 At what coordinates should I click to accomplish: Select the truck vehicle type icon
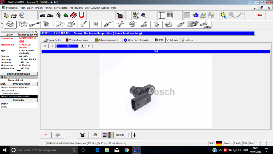[50, 15]
